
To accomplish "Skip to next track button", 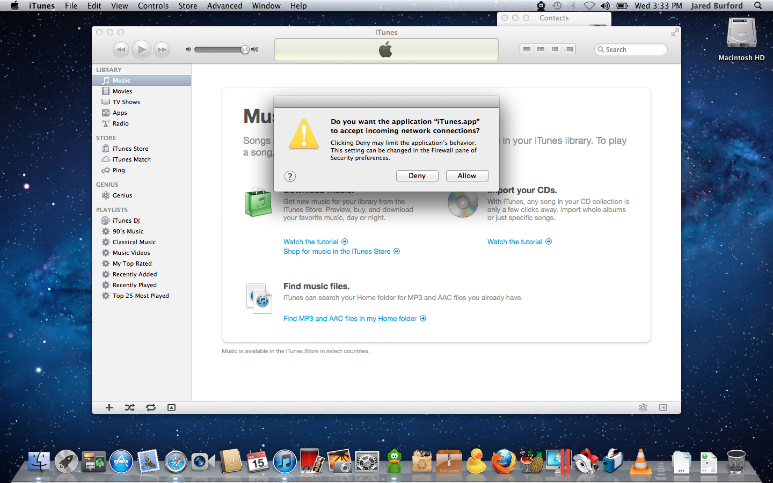I will (x=162, y=49).
